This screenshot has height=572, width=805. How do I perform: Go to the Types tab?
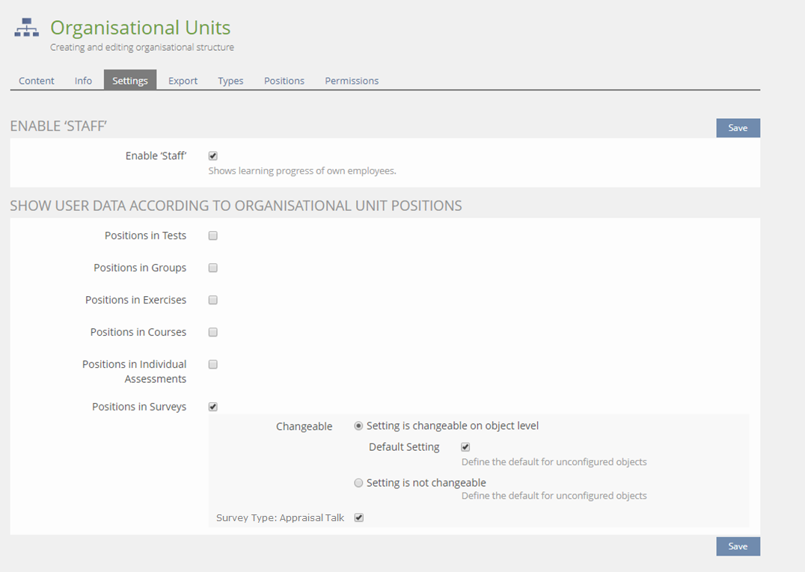(230, 81)
